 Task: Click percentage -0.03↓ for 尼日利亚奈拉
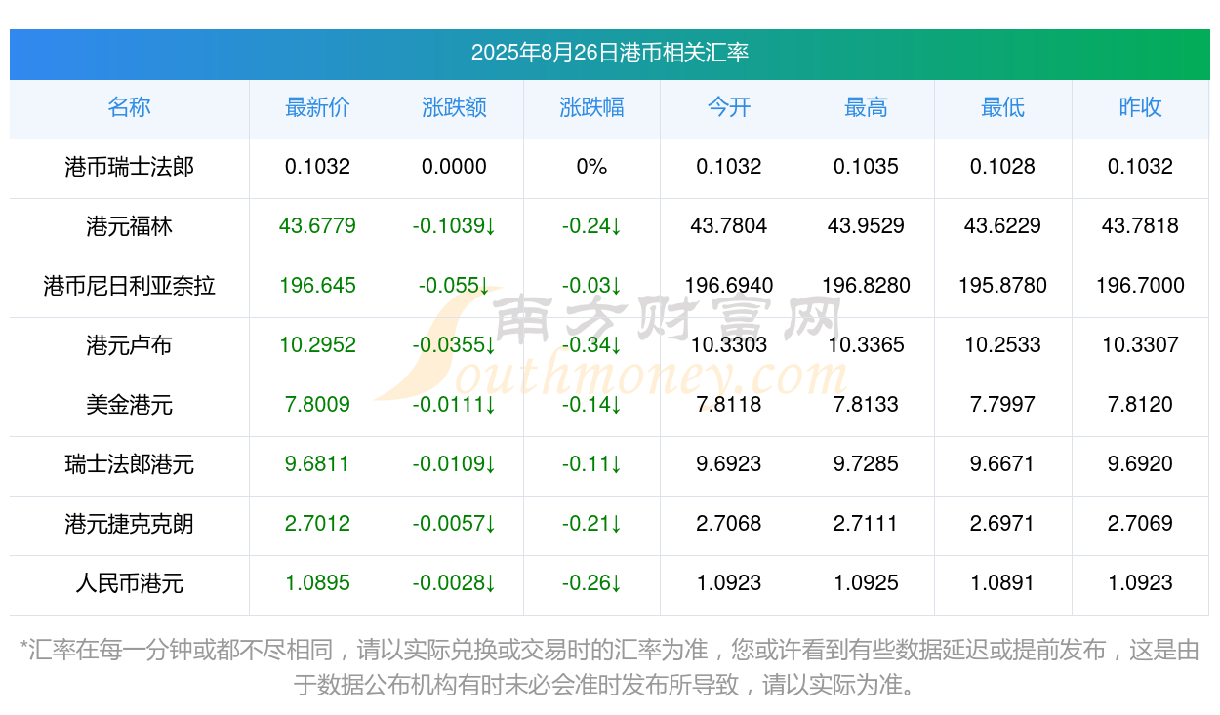coord(591,286)
